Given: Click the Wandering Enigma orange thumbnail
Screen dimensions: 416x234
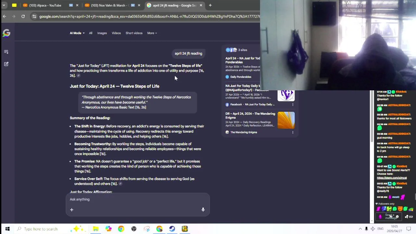Looking at the screenshot, I should 286,120.
